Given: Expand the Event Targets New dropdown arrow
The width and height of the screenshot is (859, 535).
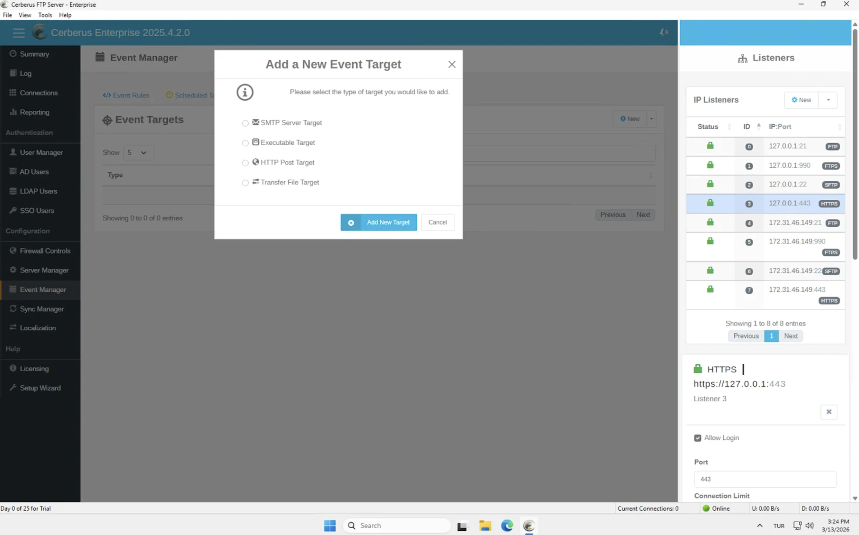Looking at the screenshot, I should point(651,119).
